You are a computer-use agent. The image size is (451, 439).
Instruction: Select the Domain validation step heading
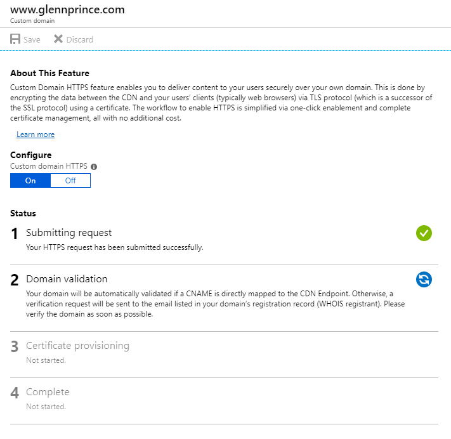(67, 279)
